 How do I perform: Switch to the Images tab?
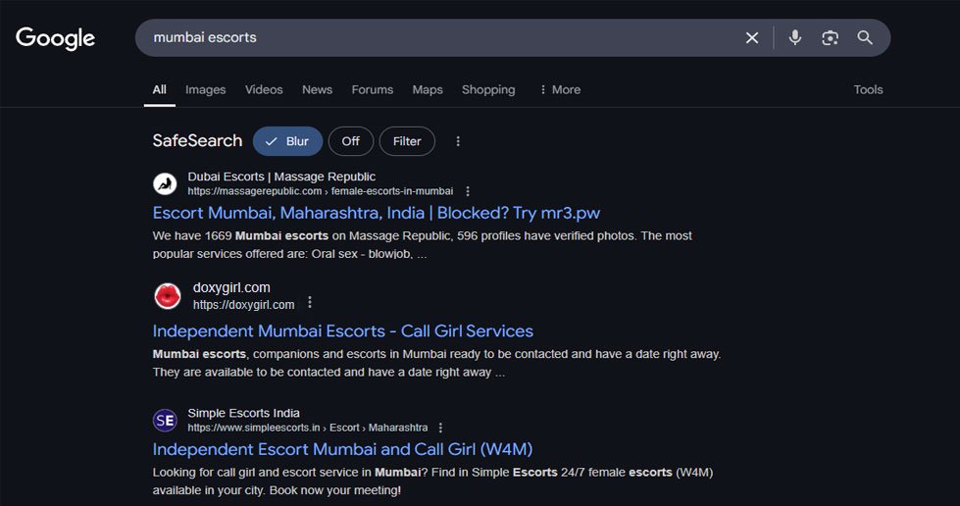pyautogui.click(x=205, y=89)
